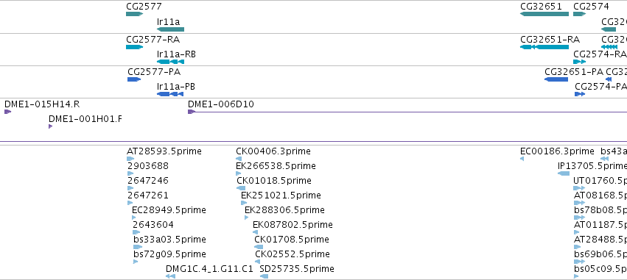This screenshot has height=280, width=627.
Task: Select the CG2577-PA protein glyph
Action: [x=134, y=79]
